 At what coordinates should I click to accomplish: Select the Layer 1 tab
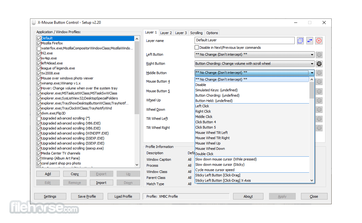click(151, 32)
